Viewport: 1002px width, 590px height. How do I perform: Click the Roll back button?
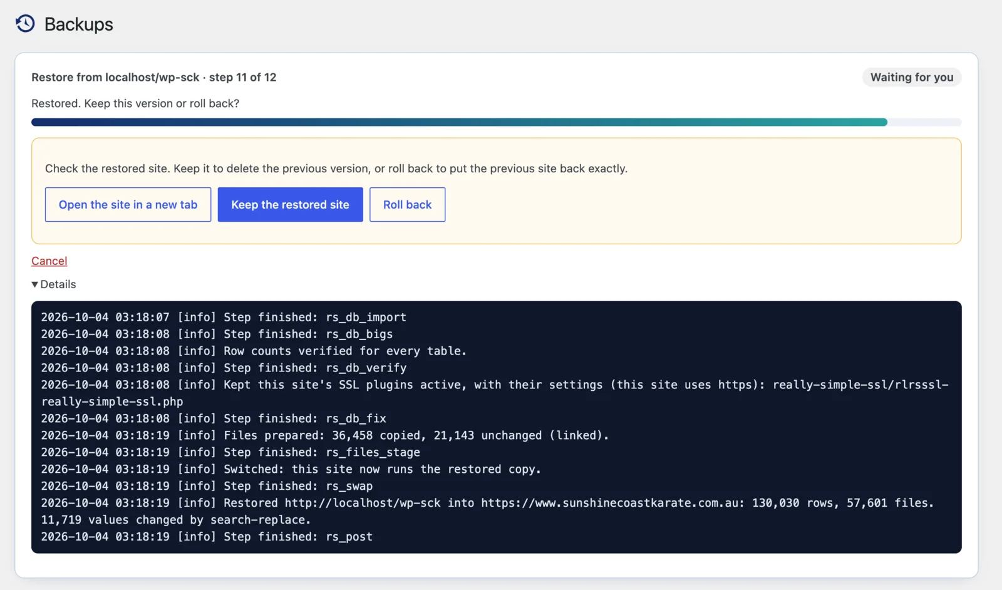(x=407, y=204)
